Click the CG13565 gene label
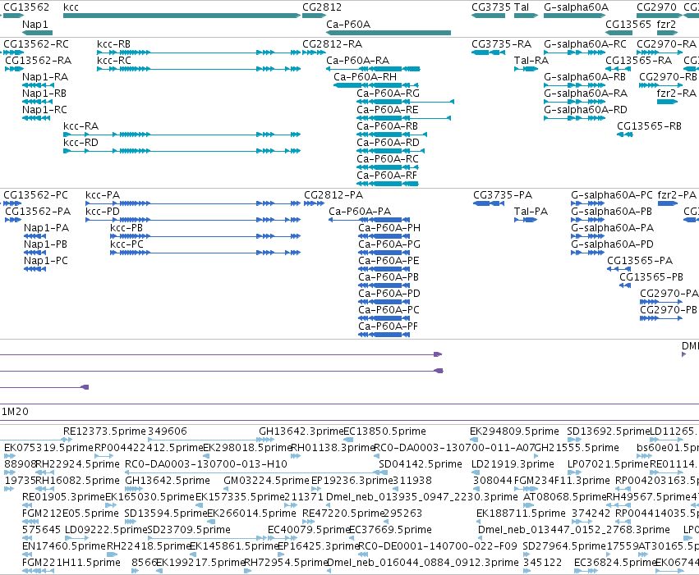The width and height of the screenshot is (699, 575). point(628,24)
